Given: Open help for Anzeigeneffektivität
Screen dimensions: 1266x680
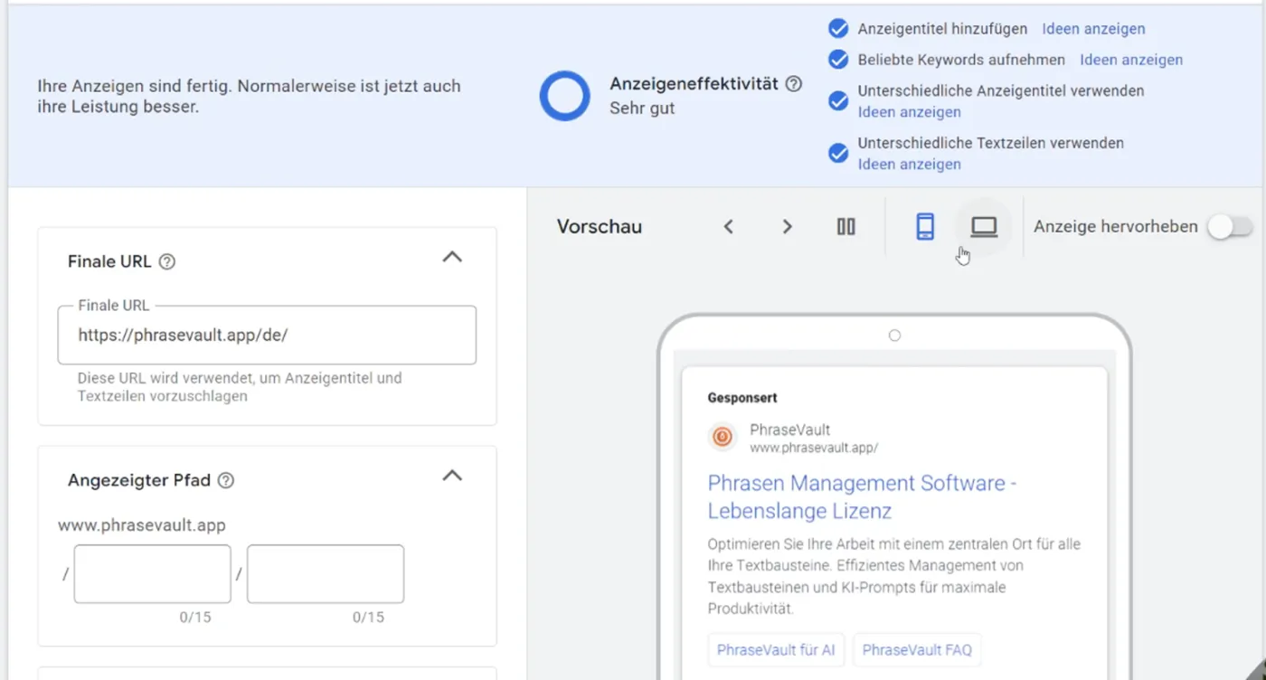Looking at the screenshot, I should pyautogui.click(x=794, y=84).
